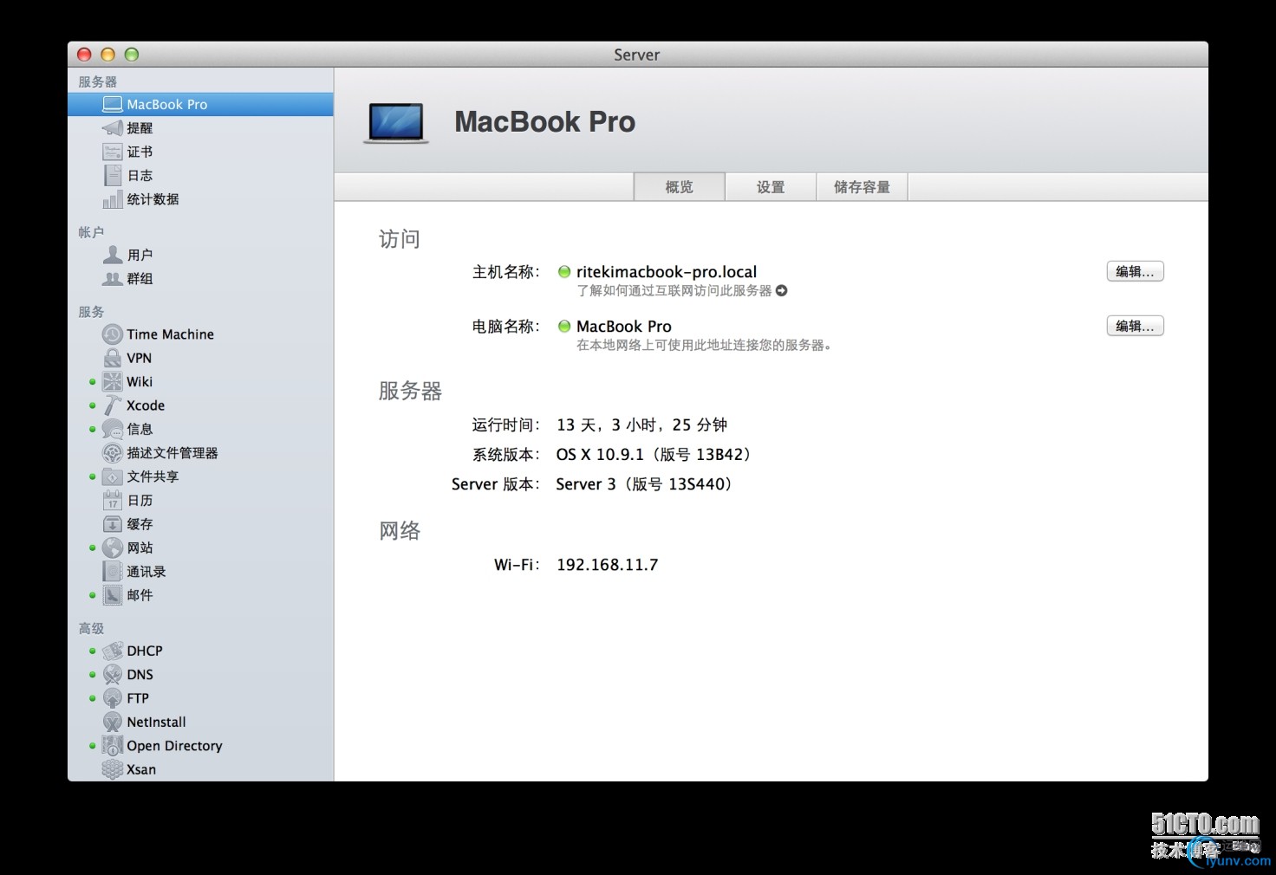This screenshot has width=1276, height=875.
Task: Open the 群组 groups icon
Action: click(113, 279)
